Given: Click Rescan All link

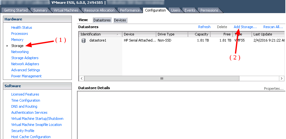Looking at the screenshot, I should (273, 27).
